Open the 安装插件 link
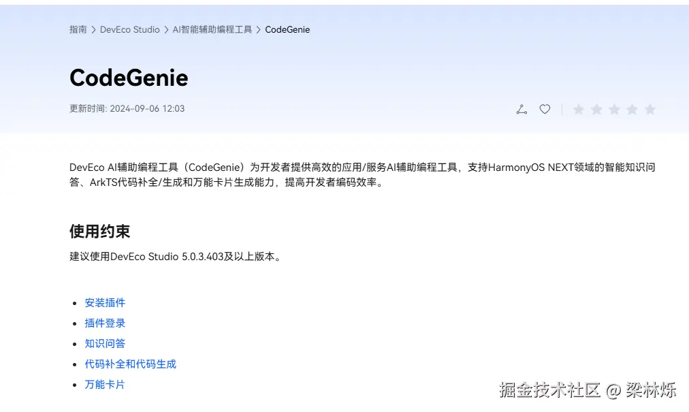 pos(104,302)
